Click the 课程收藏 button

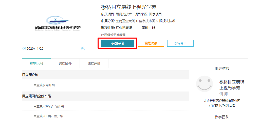point(151,43)
